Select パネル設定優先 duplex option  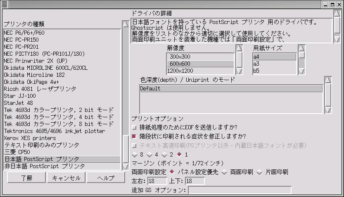coord(172,172)
